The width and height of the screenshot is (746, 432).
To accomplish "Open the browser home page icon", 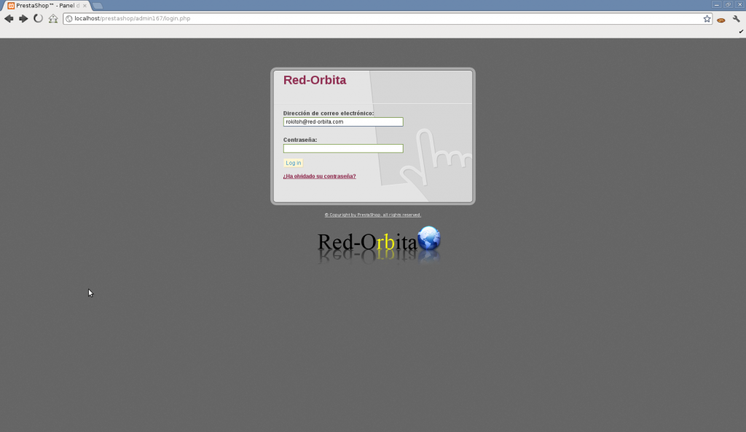I will [52, 18].
